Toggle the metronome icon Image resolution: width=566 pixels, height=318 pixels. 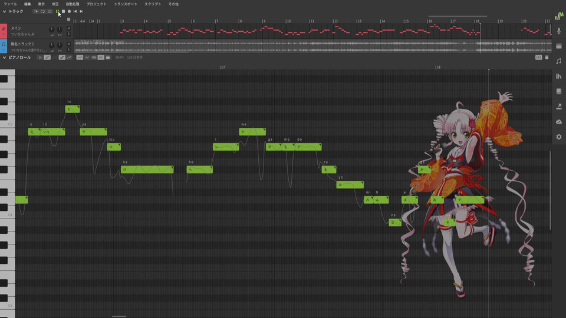tap(50, 12)
